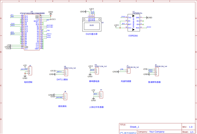Select the SCL net label on U2

12,15
